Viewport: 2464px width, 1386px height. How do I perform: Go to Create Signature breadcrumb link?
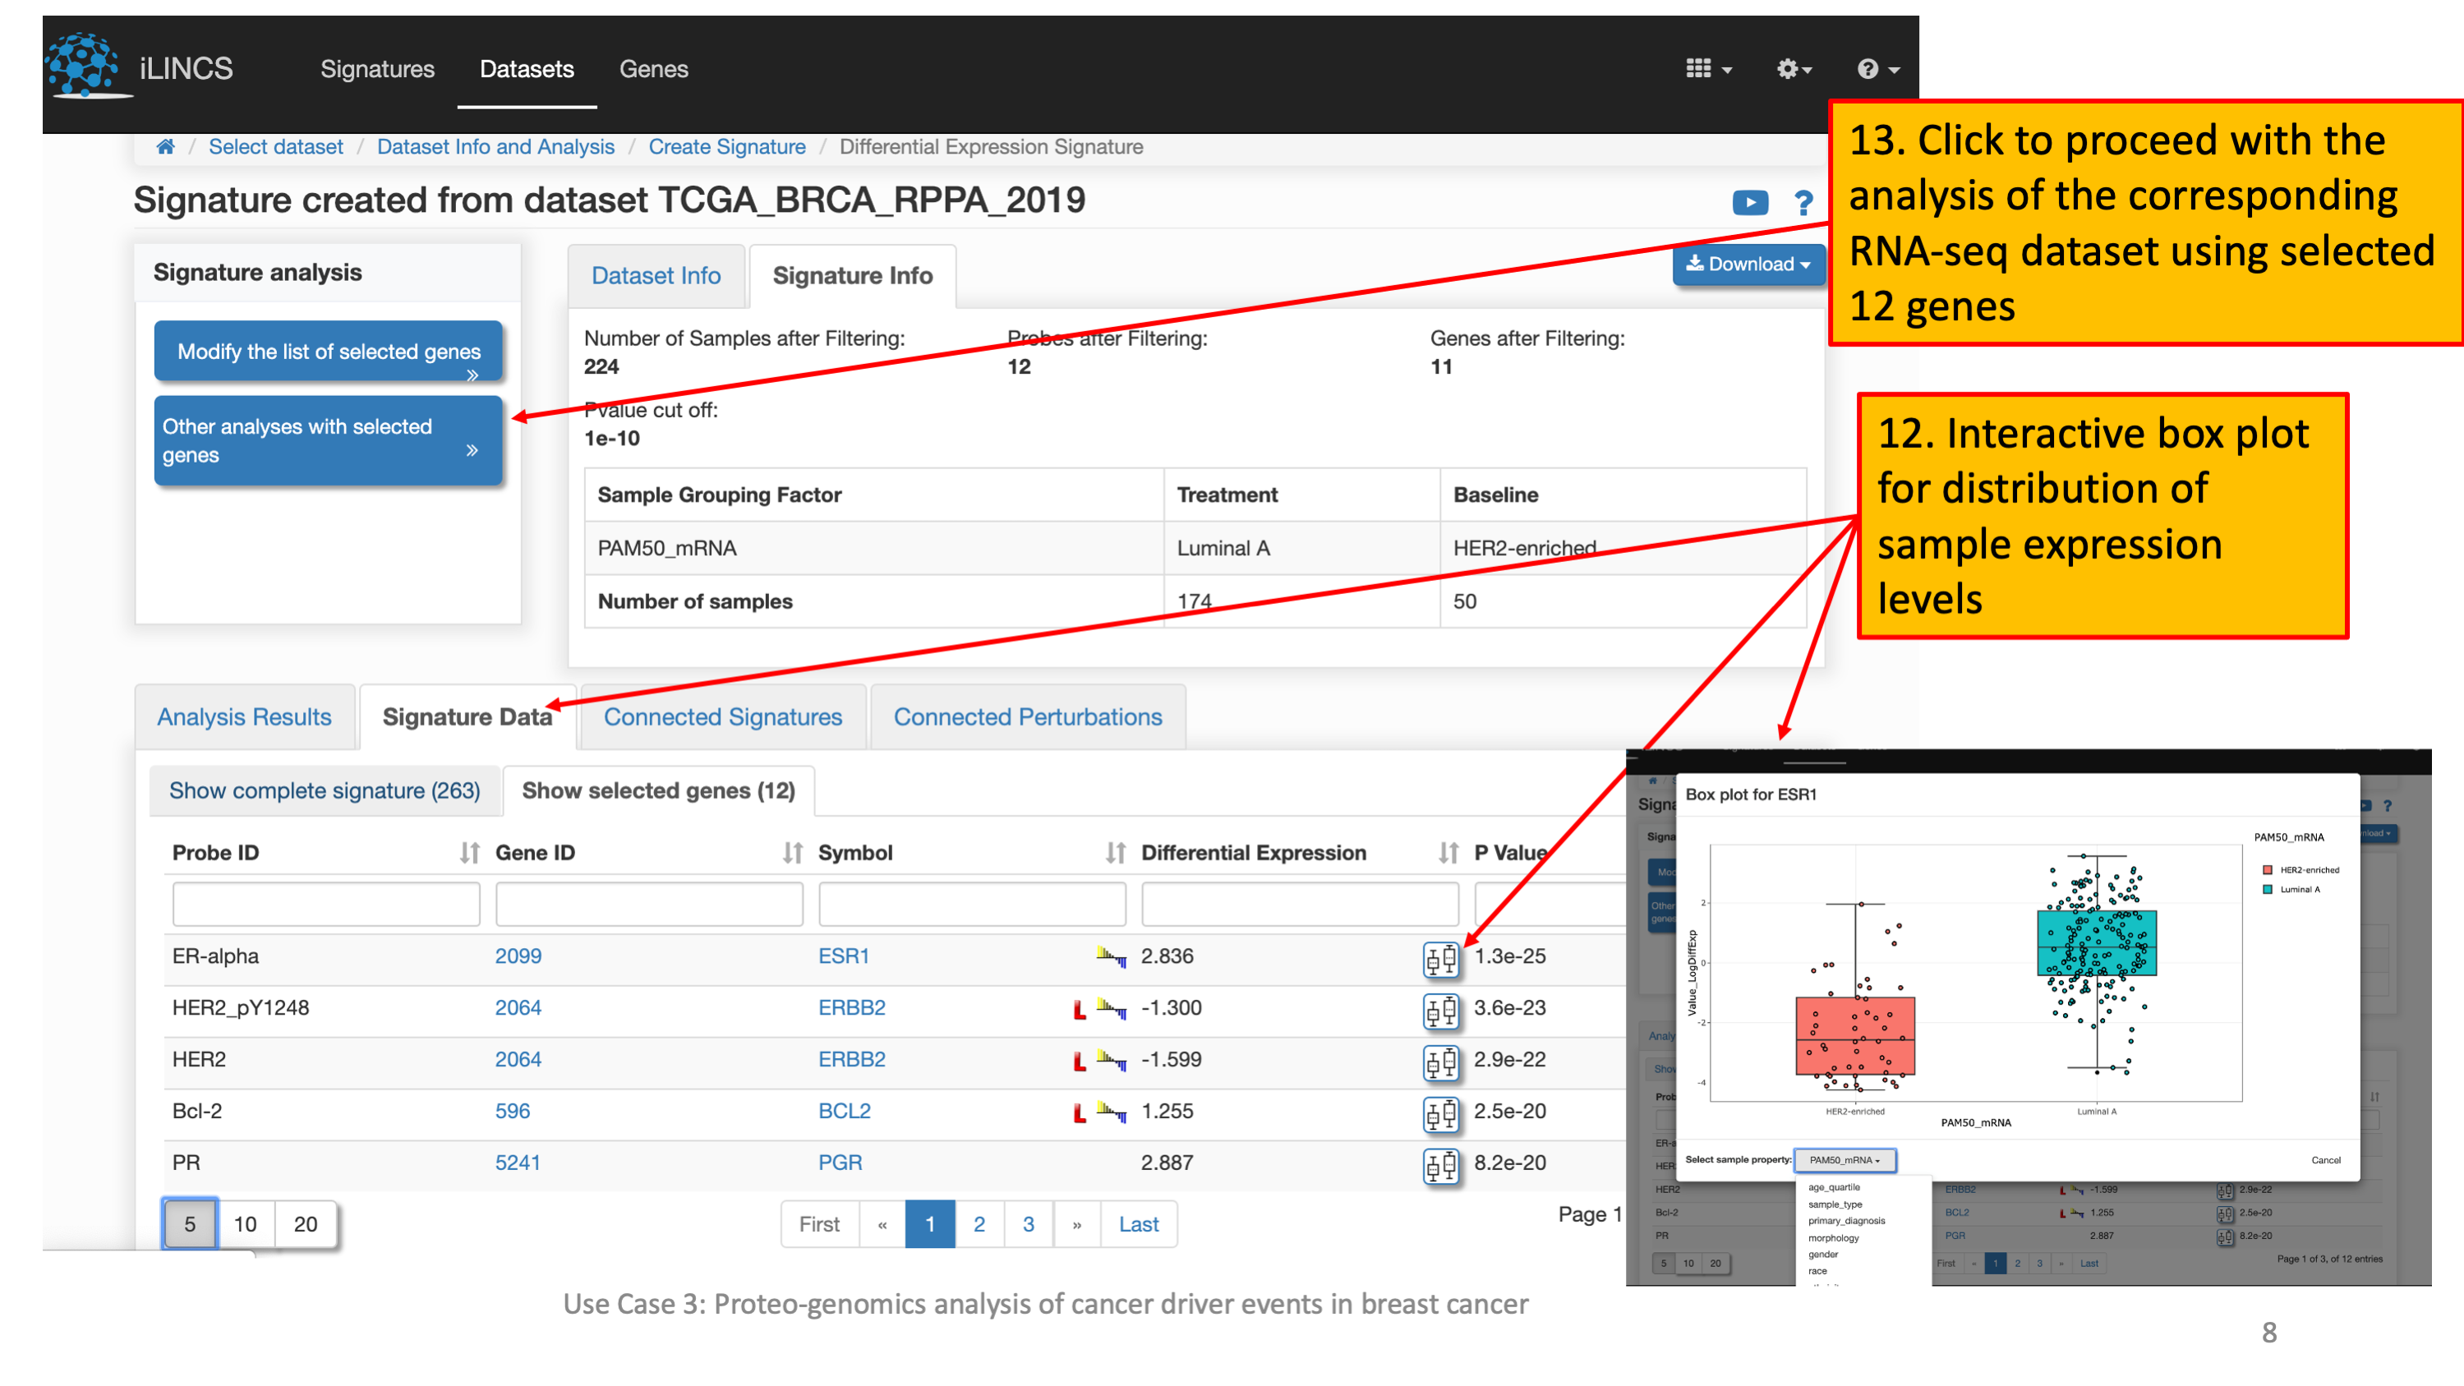727,146
